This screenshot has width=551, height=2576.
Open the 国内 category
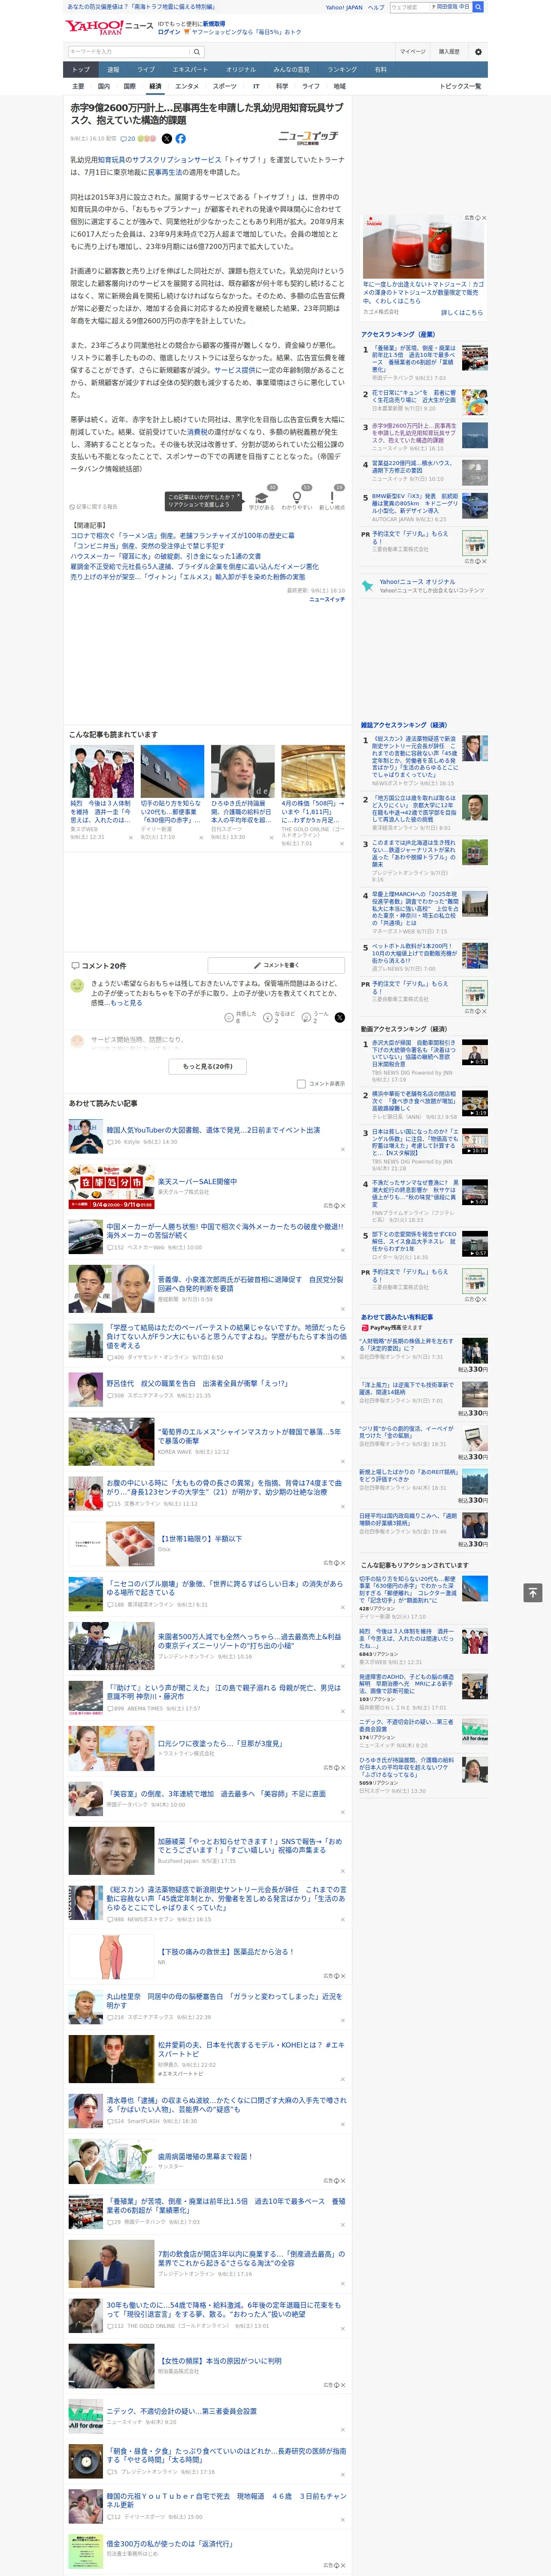tap(104, 86)
